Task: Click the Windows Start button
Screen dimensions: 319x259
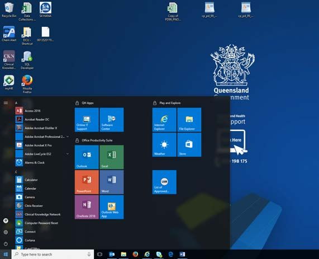Action: pos(6,255)
